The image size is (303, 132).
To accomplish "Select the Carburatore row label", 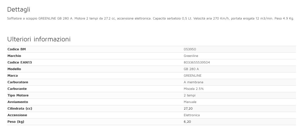I will point(18,82).
